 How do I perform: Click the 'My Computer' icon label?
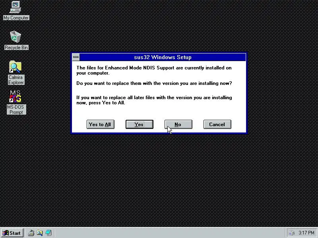pyautogui.click(x=16, y=18)
